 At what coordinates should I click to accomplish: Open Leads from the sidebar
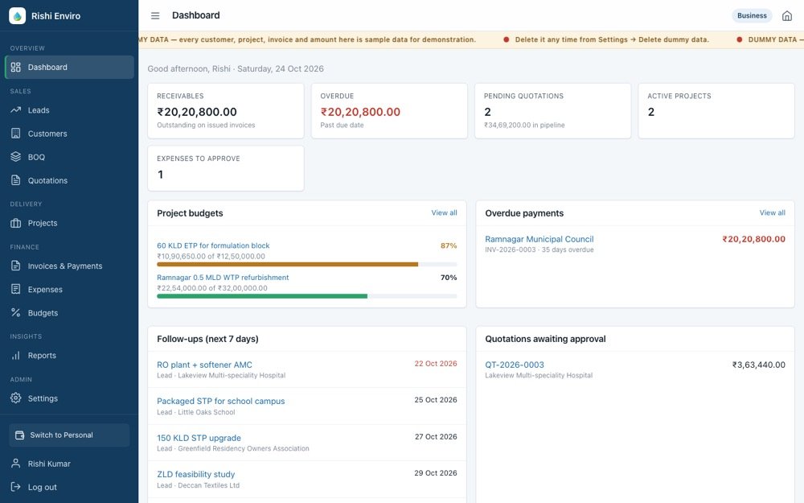69,109
